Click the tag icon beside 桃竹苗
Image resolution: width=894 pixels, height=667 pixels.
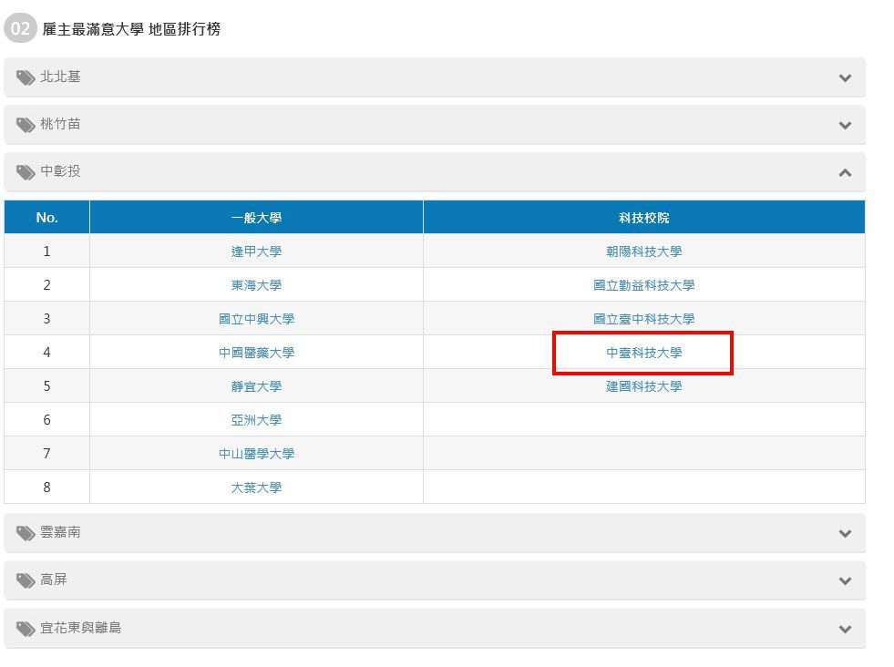pyautogui.click(x=26, y=125)
